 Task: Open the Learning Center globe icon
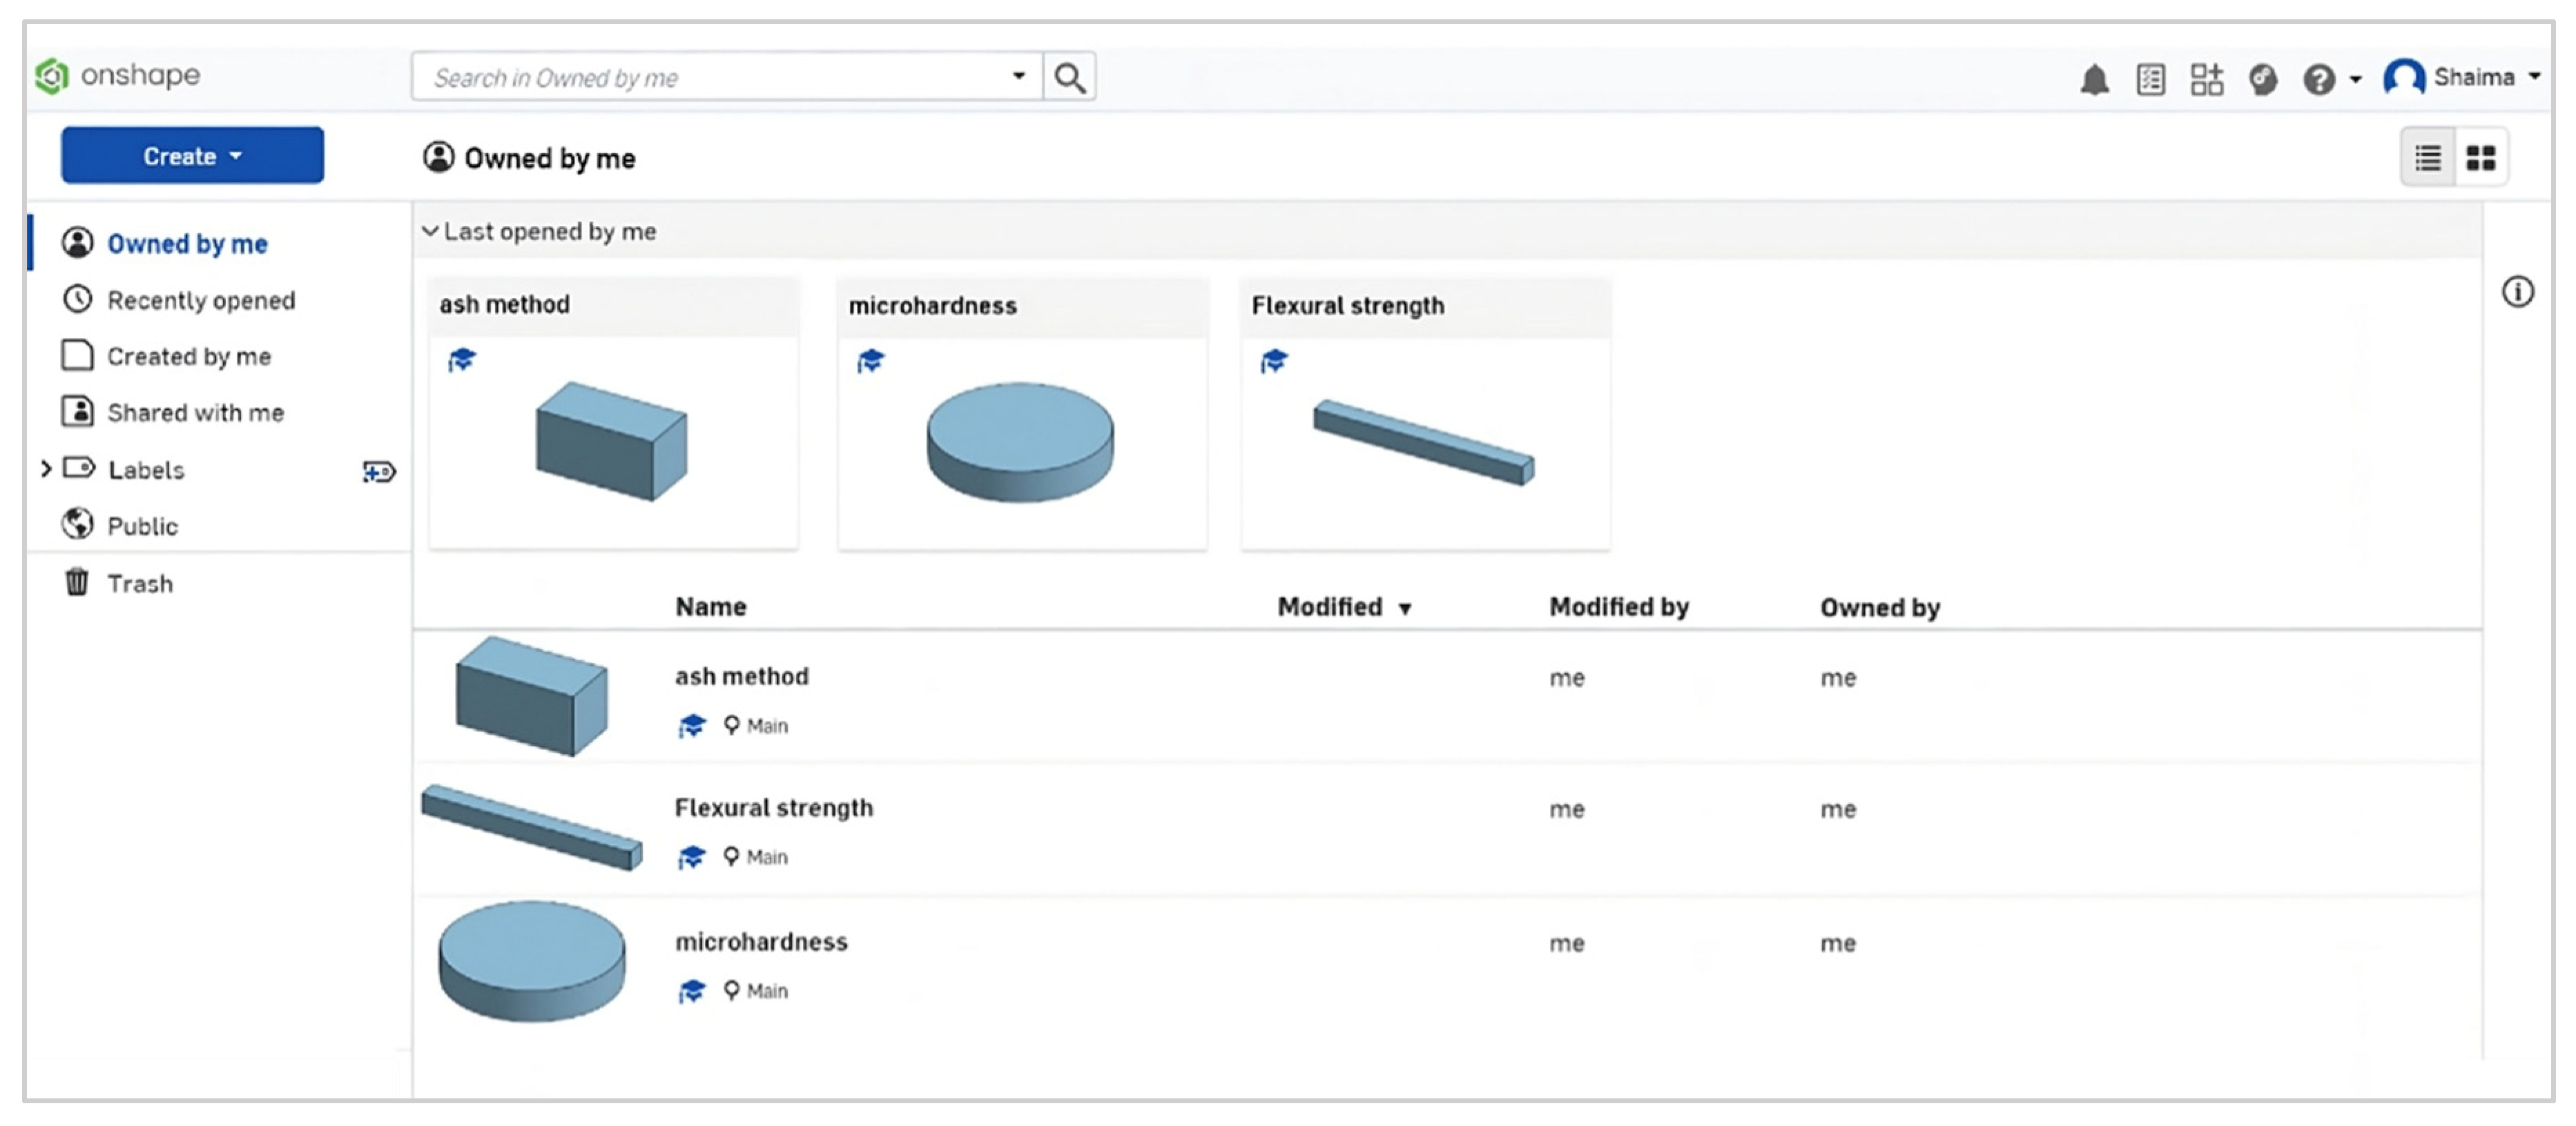click(2263, 79)
